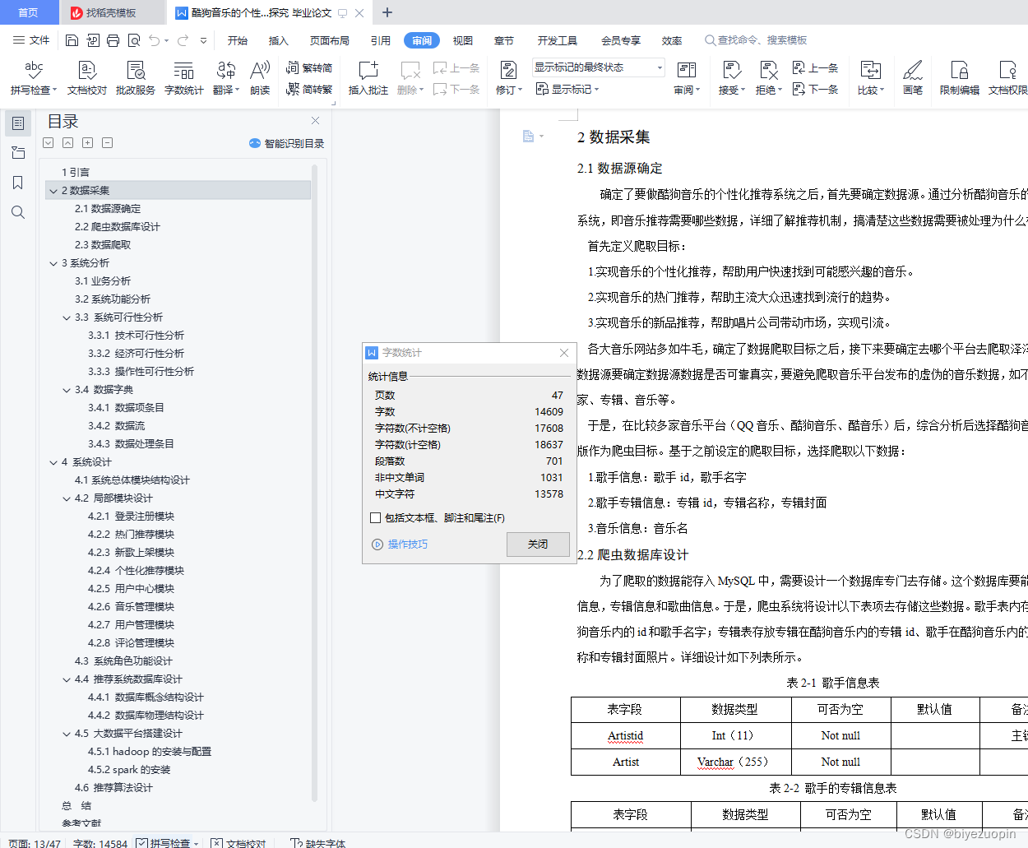The width and height of the screenshot is (1028, 848).
Task: Collapse the 4.4 推荐系统数据库设计 node
Action: [x=67, y=679]
